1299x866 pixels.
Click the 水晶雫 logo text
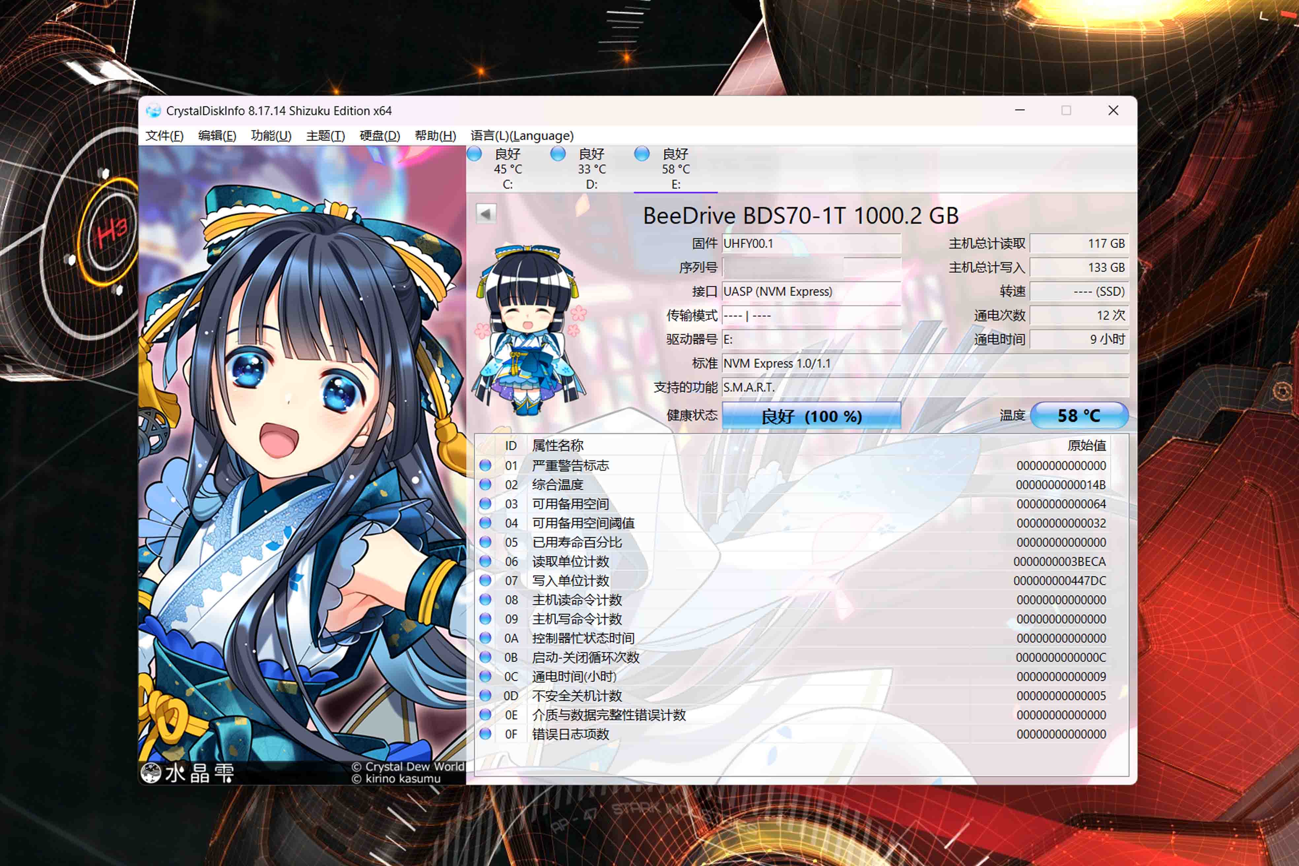pyautogui.click(x=199, y=773)
